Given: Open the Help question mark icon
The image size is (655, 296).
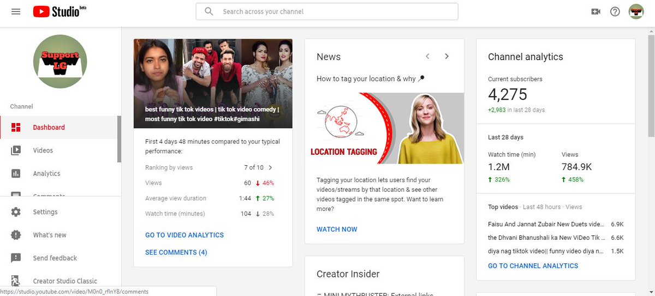Looking at the screenshot, I should click(615, 11).
